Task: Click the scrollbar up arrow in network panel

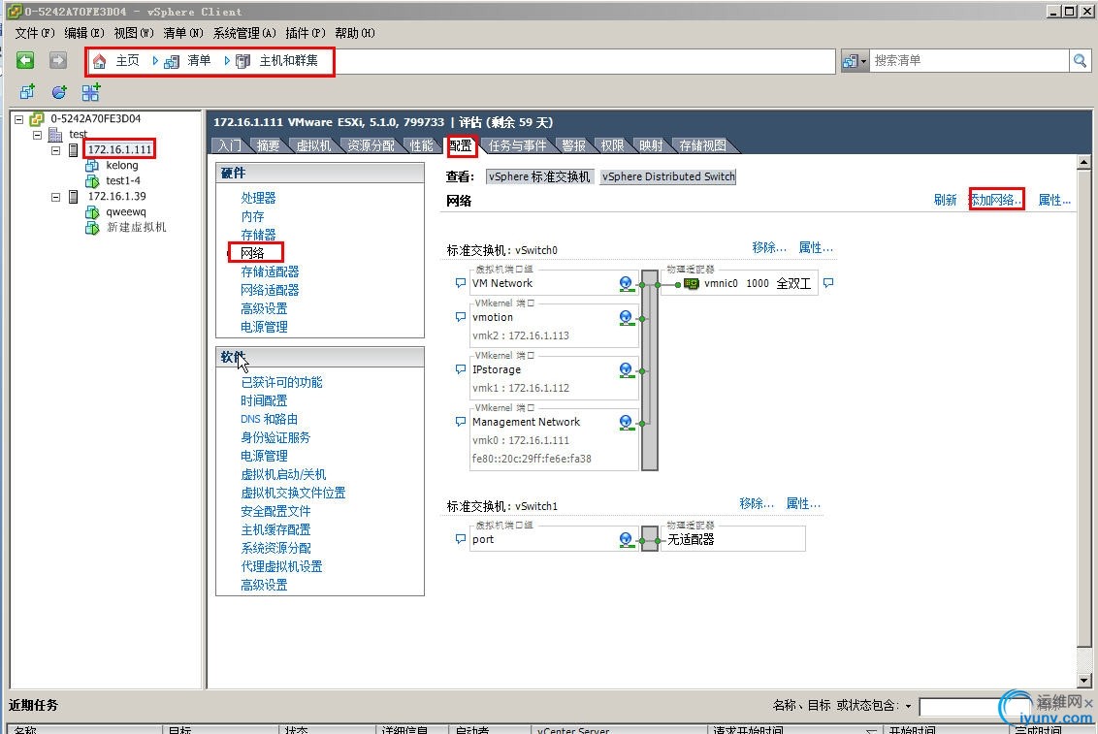Action: click(1084, 162)
